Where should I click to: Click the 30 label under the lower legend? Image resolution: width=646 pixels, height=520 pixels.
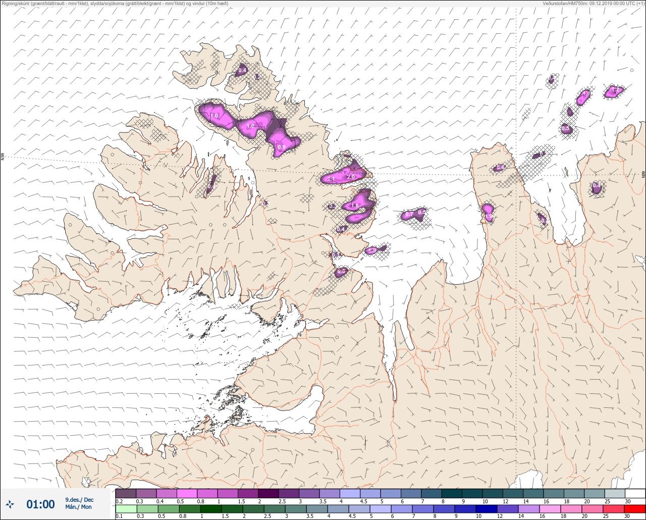coord(627,516)
